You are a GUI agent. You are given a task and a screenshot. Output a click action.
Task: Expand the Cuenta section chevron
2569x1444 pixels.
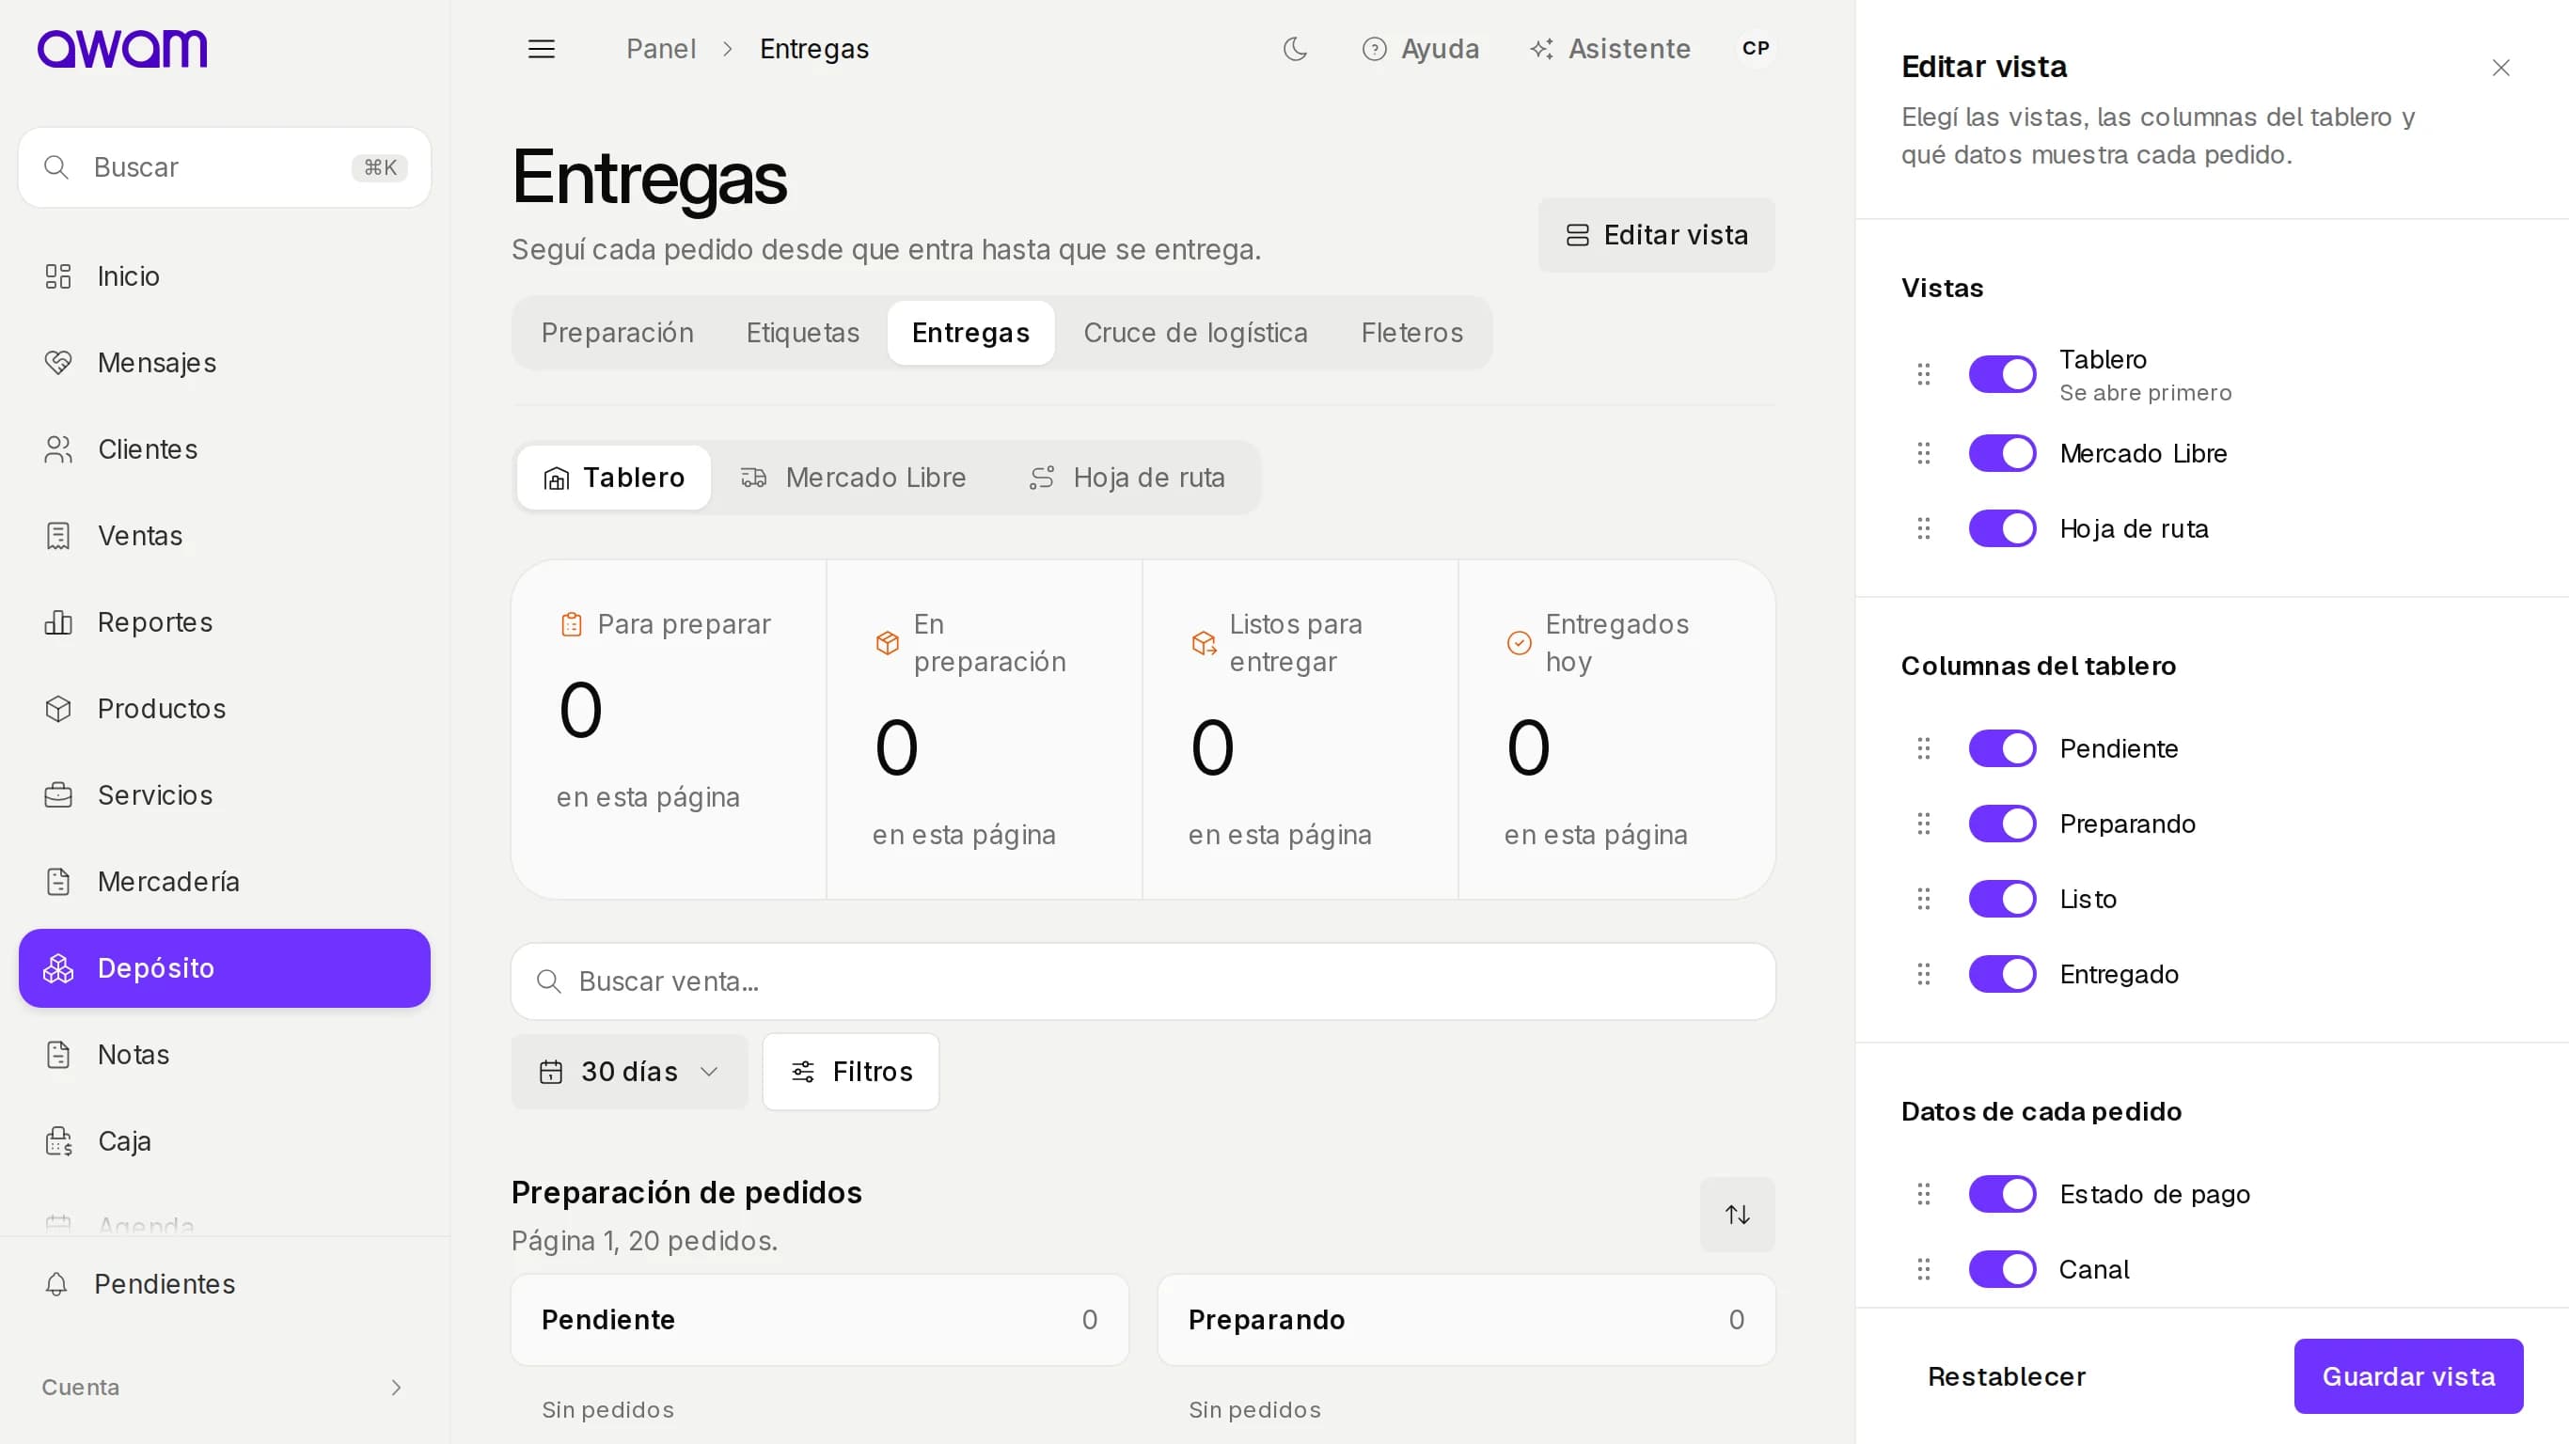tap(396, 1389)
